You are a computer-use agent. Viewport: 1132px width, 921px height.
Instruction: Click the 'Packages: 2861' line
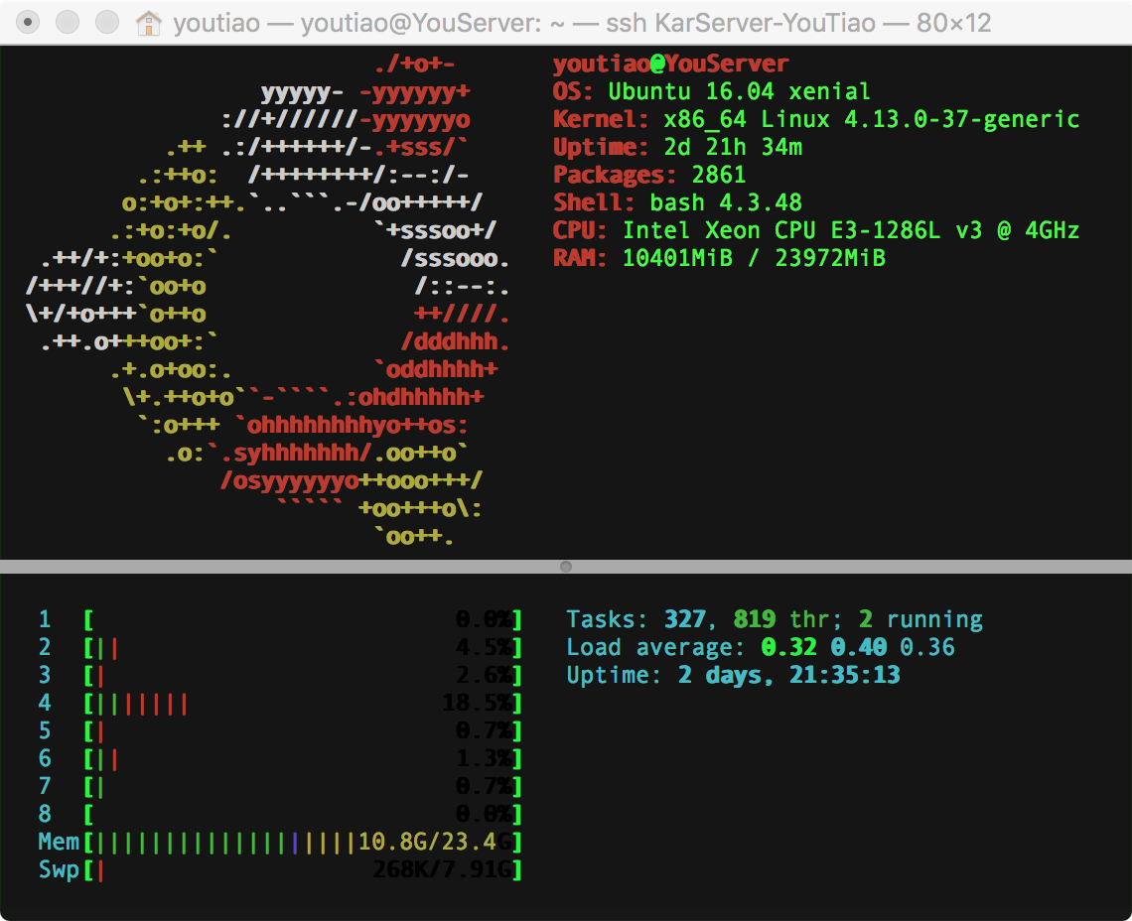pyautogui.click(x=649, y=175)
